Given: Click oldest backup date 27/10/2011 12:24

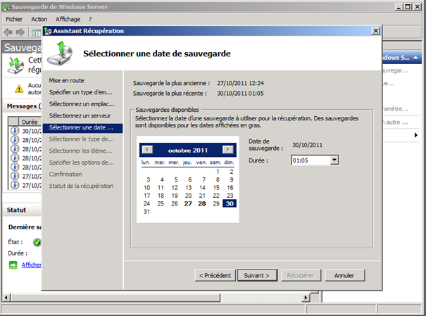Looking at the screenshot, I should (240, 83).
